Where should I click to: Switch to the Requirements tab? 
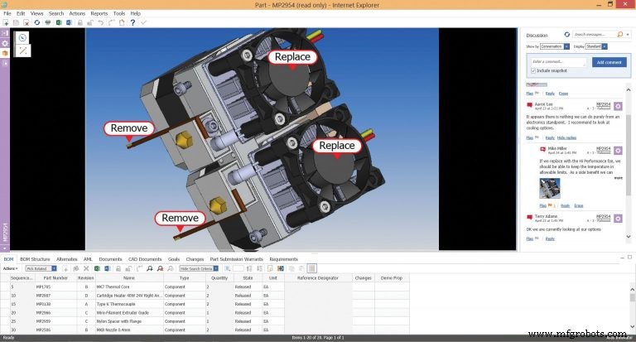click(283, 259)
